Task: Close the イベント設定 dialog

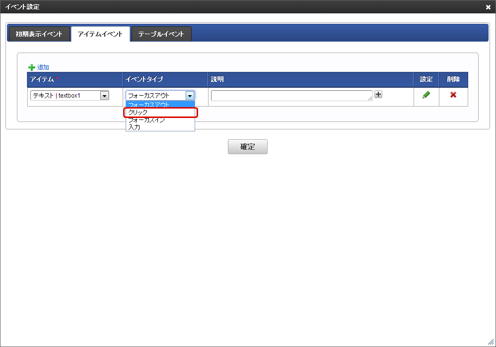Action: click(488, 7)
